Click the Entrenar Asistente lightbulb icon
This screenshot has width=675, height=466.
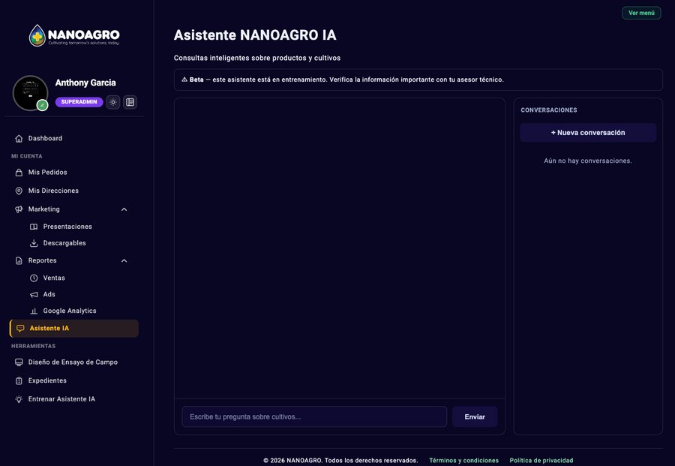pyautogui.click(x=19, y=399)
